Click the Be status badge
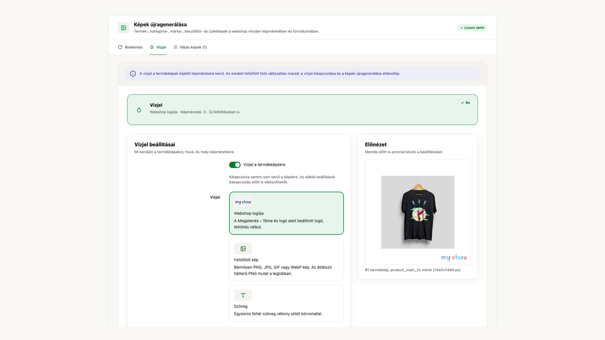The width and height of the screenshot is (605, 340). coord(465,103)
